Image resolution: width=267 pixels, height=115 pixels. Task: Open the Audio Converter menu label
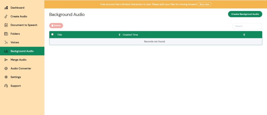[21, 68]
